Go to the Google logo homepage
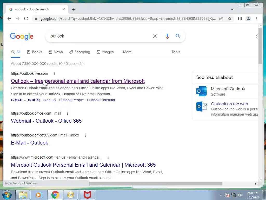 point(22,36)
